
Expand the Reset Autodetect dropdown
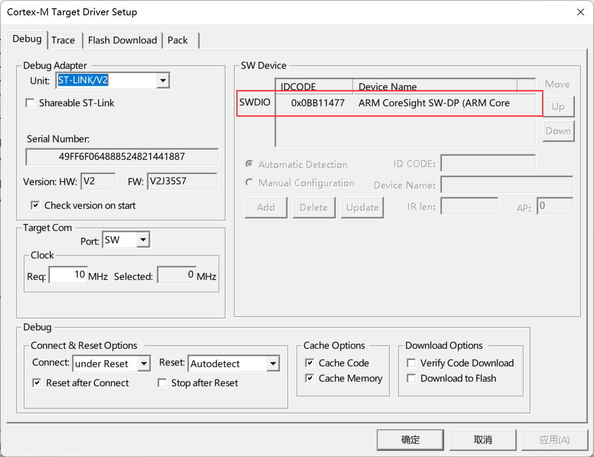click(x=273, y=364)
